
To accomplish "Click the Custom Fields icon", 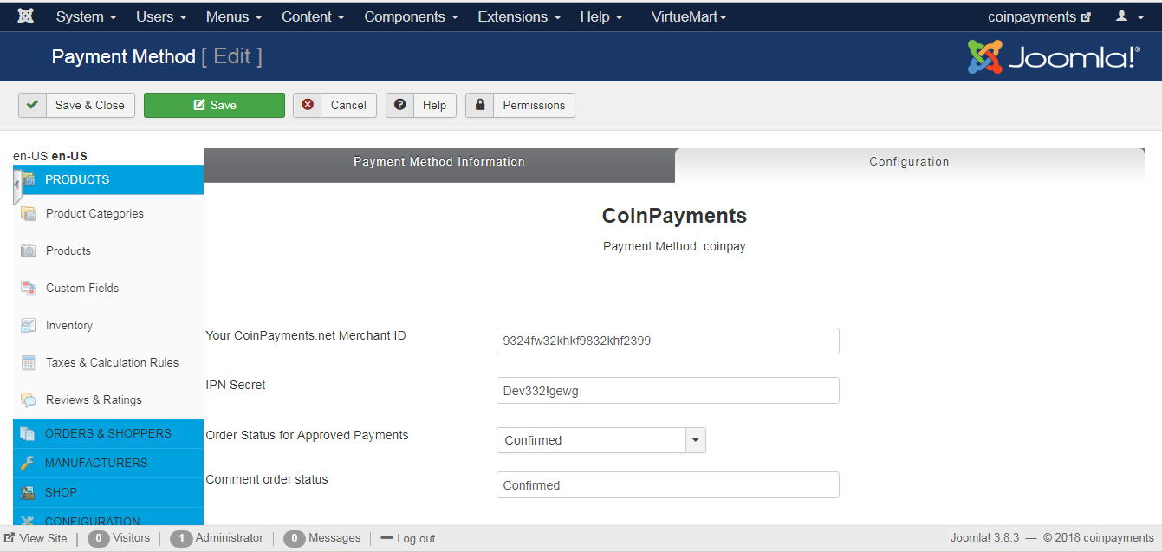I will click(29, 288).
